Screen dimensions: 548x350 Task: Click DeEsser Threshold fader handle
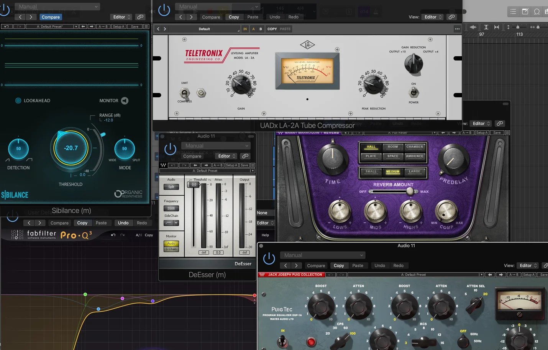(194, 184)
